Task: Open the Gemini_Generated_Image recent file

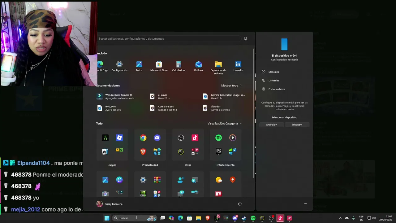Action: click(x=224, y=97)
